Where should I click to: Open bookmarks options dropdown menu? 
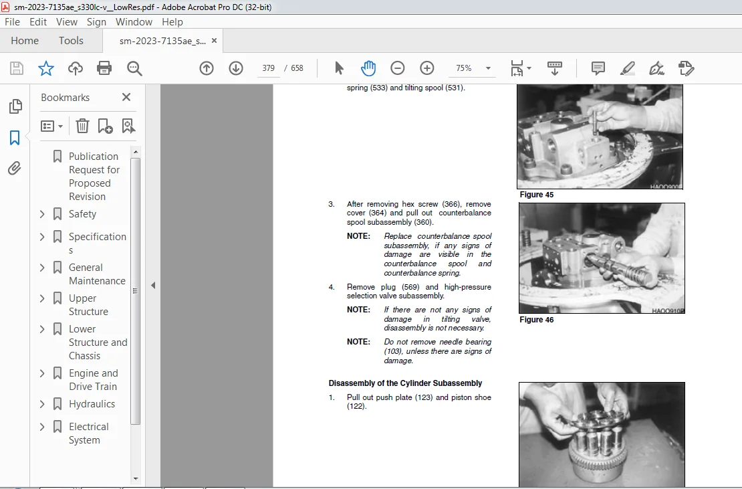pos(51,126)
